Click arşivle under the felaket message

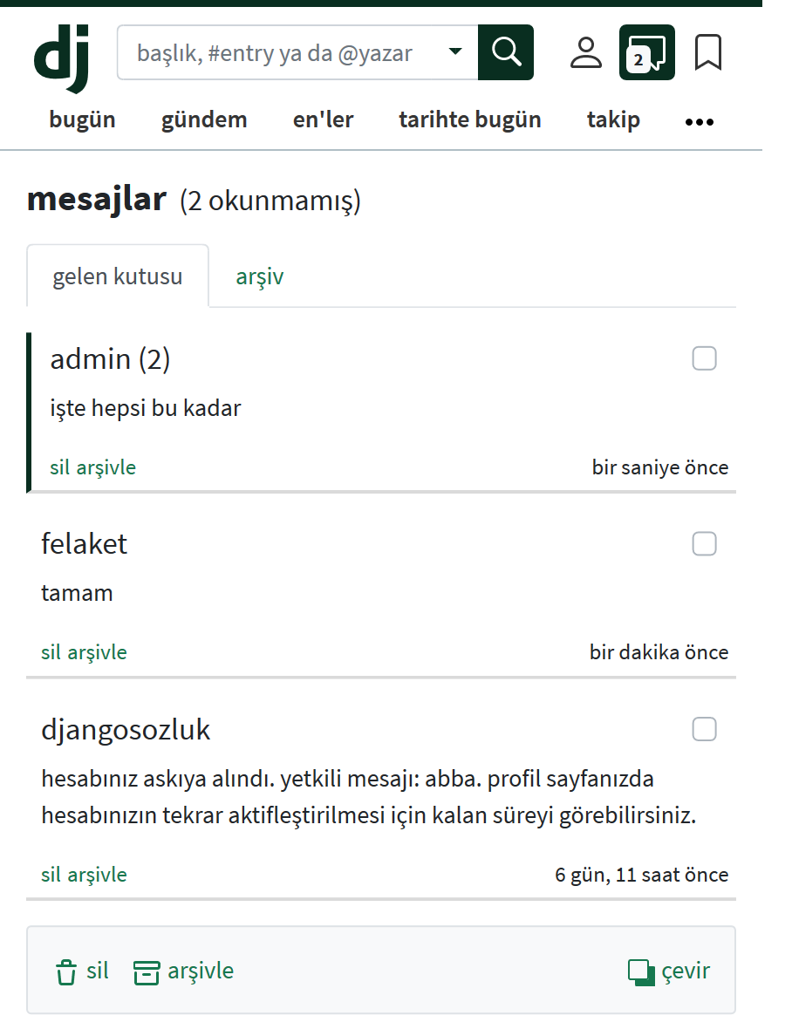coord(97,652)
